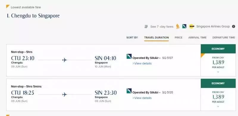The image size is (238, 116).
Task: Click the calendar icon beside See 7-day fares
Action: click(146, 27)
